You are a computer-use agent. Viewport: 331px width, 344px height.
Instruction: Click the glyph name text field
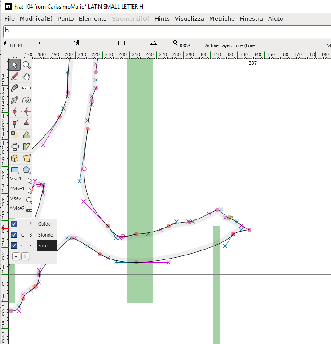pyautogui.click(x=166, y=31)
